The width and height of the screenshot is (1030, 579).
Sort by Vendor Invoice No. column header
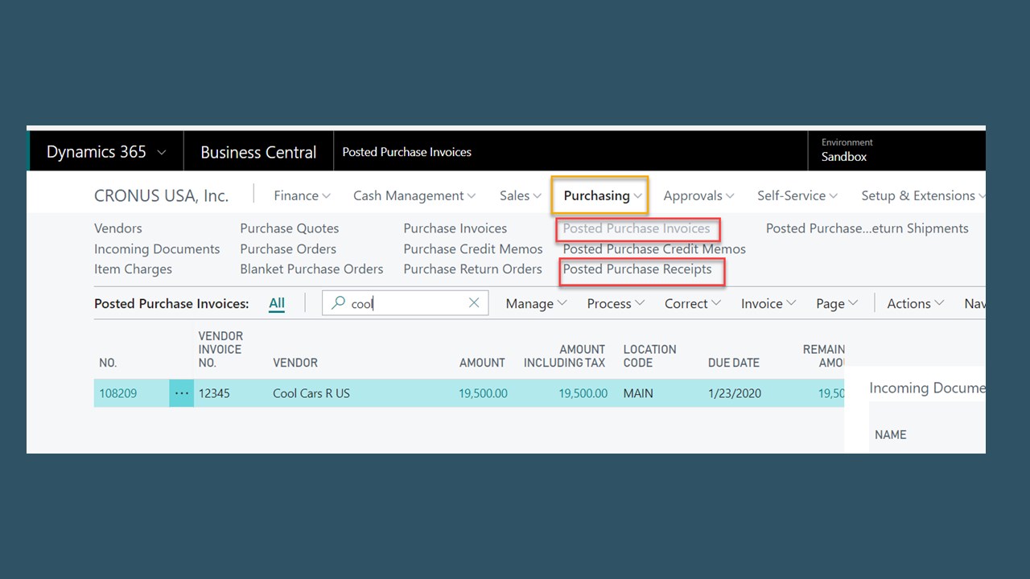click(220, 349)
